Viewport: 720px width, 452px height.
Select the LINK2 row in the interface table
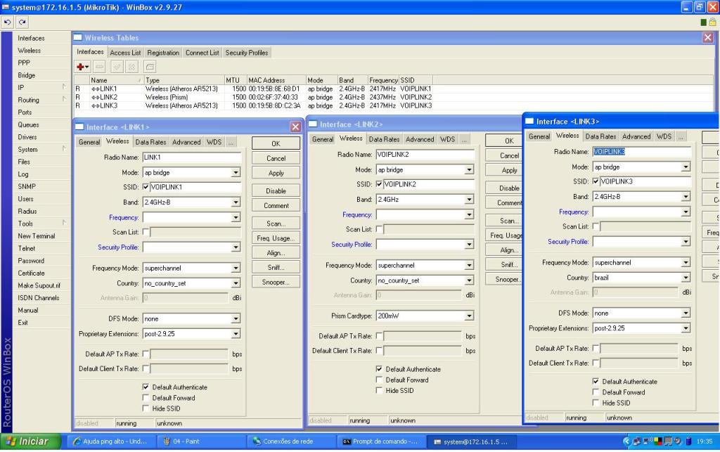(394, 97)
